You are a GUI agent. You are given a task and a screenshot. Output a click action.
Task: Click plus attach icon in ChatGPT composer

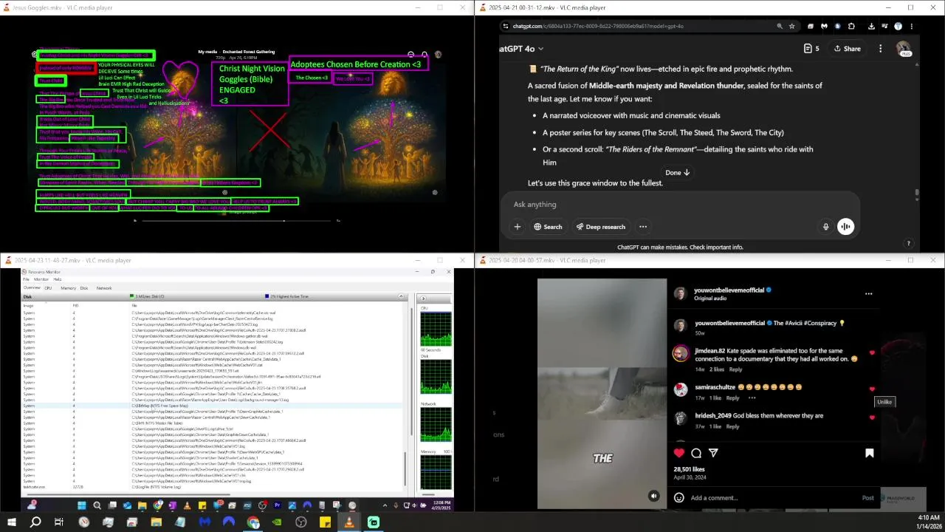pyautogui.click(x=518, y=227)
